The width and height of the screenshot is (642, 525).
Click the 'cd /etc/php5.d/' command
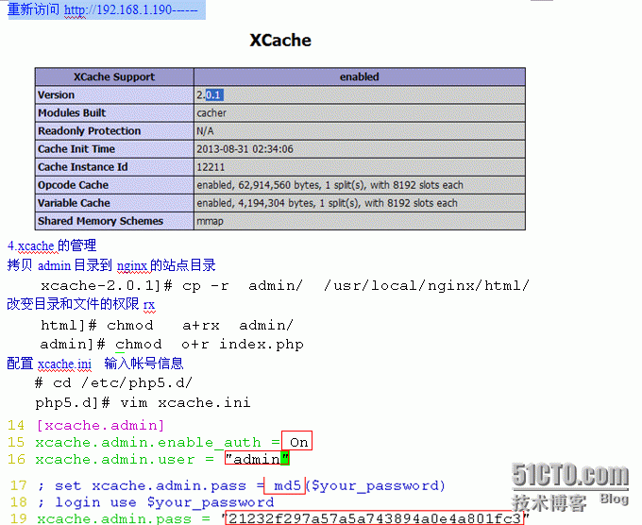coord(123,383)
